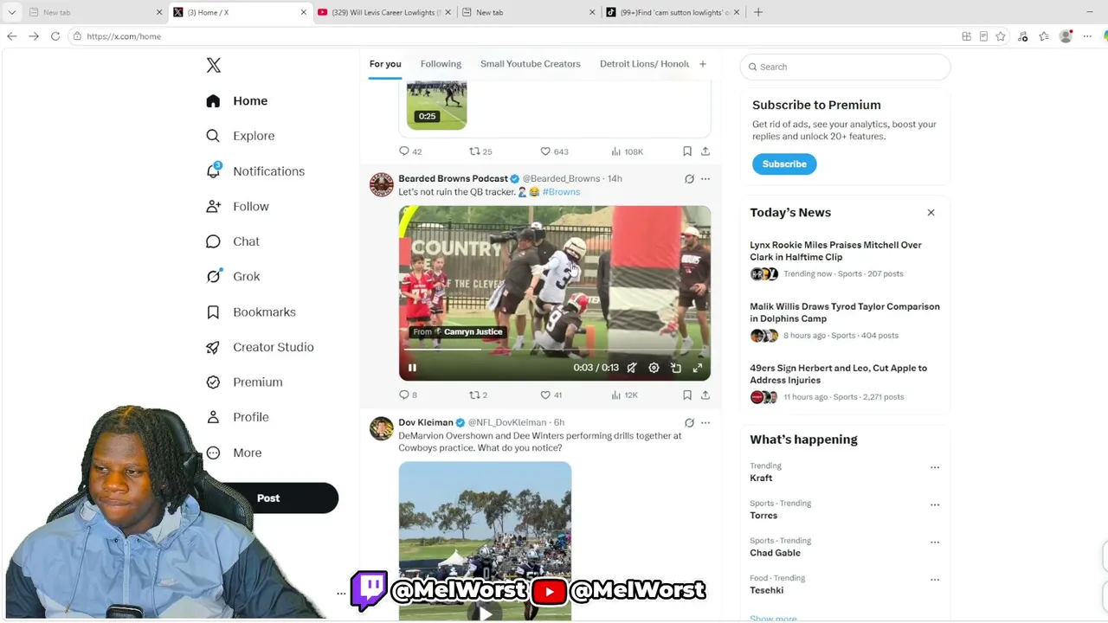Open Bookmarks from the sidebar
Screen dimensions: 1108x623
(x=251, y=312)
